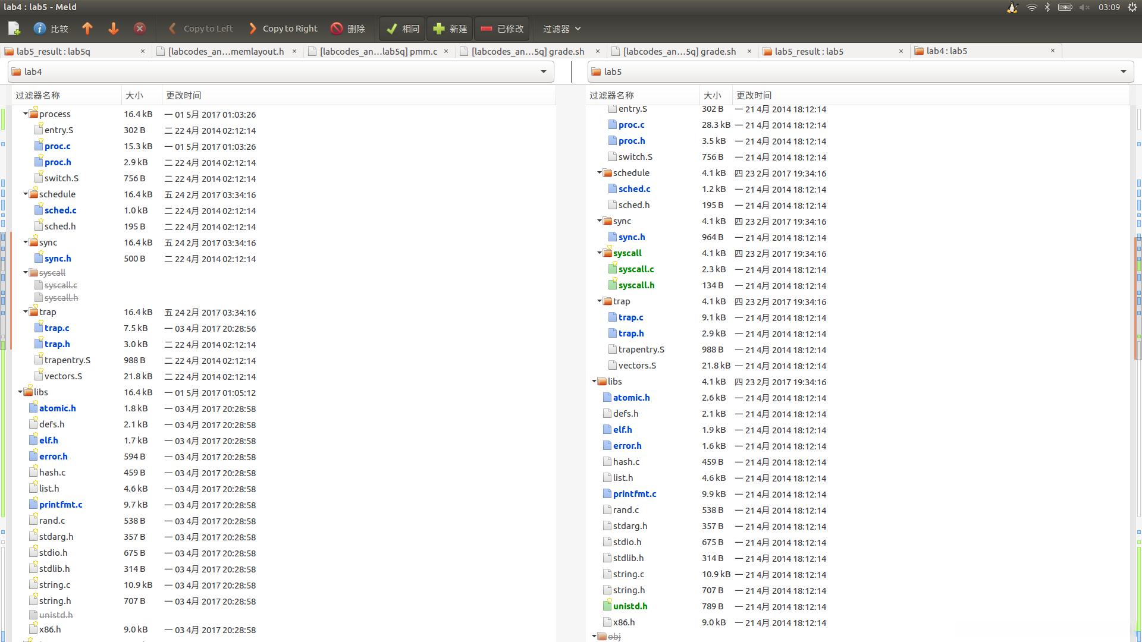The width and height of the screenshot is (1142, 642).
Task: Click the 比较 (compare) button
Action: 51,29
